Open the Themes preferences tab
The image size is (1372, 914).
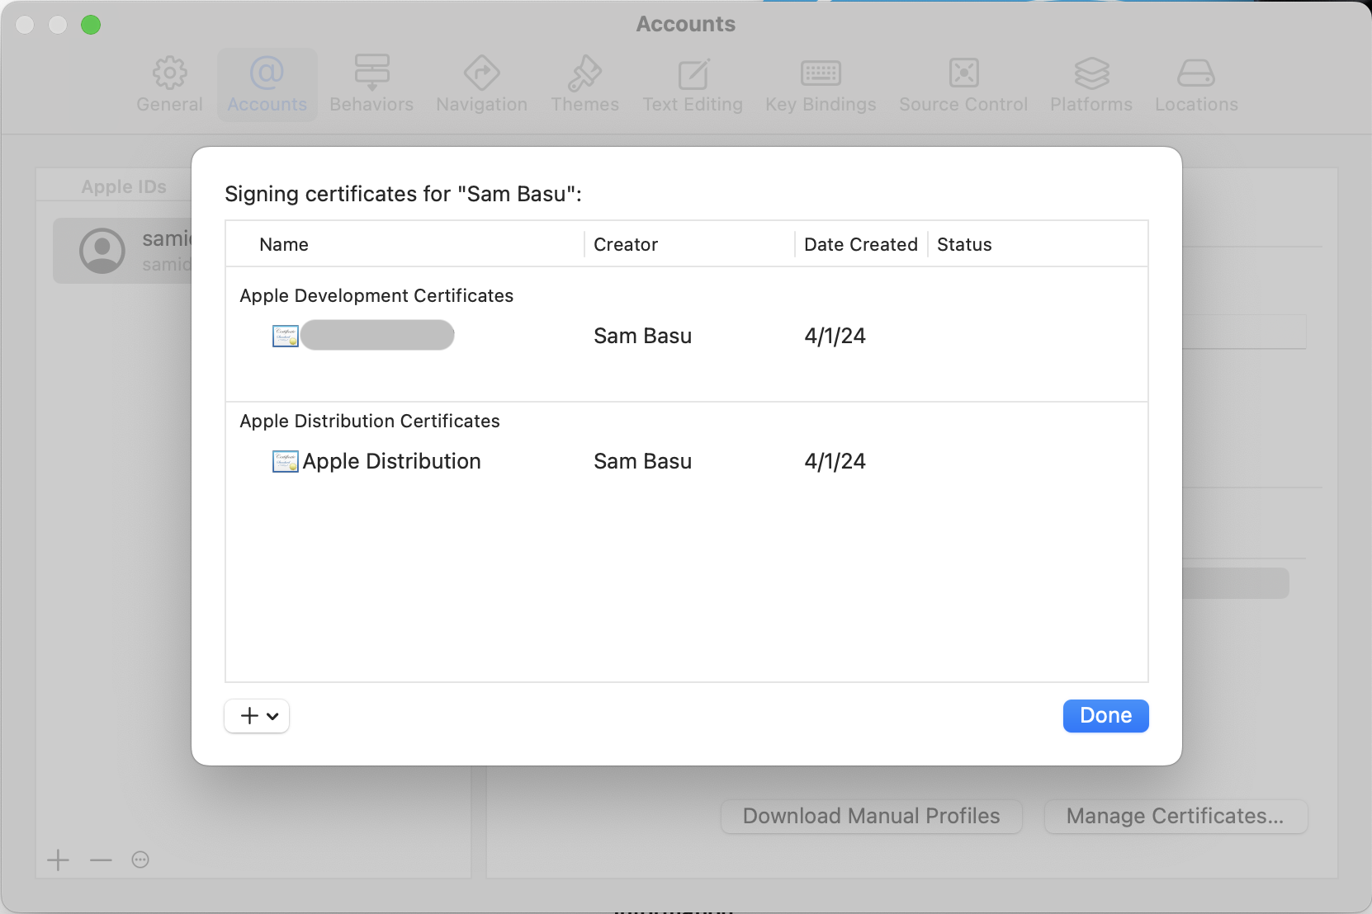pyautogui.click(x=584, y=85)
